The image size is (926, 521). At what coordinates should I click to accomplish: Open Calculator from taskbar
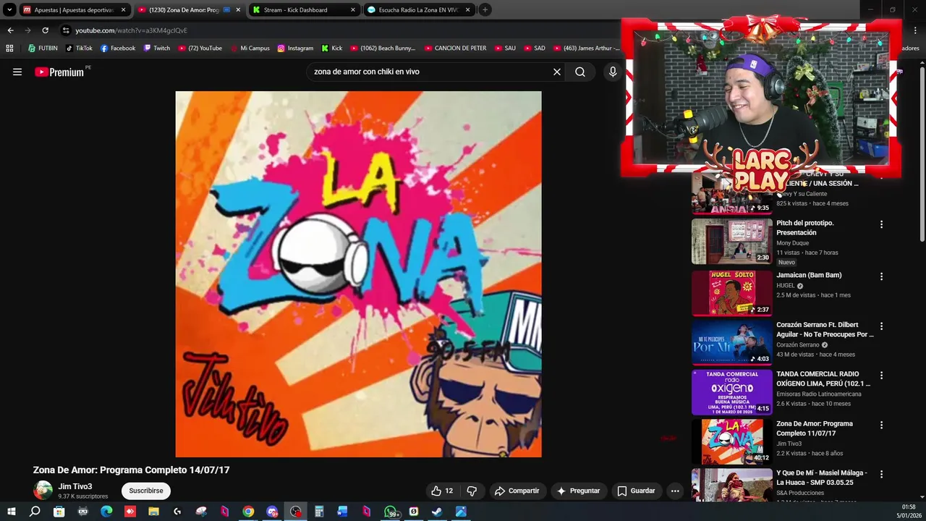pos(319,512)
